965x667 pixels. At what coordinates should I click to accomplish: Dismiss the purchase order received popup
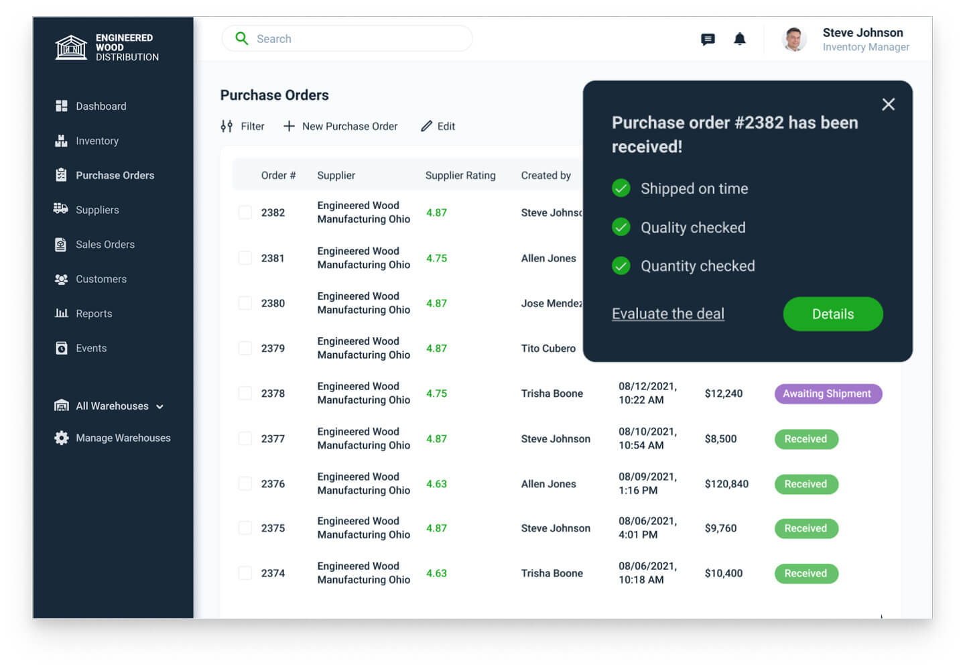pyautogui.click(x=888, y=105)
